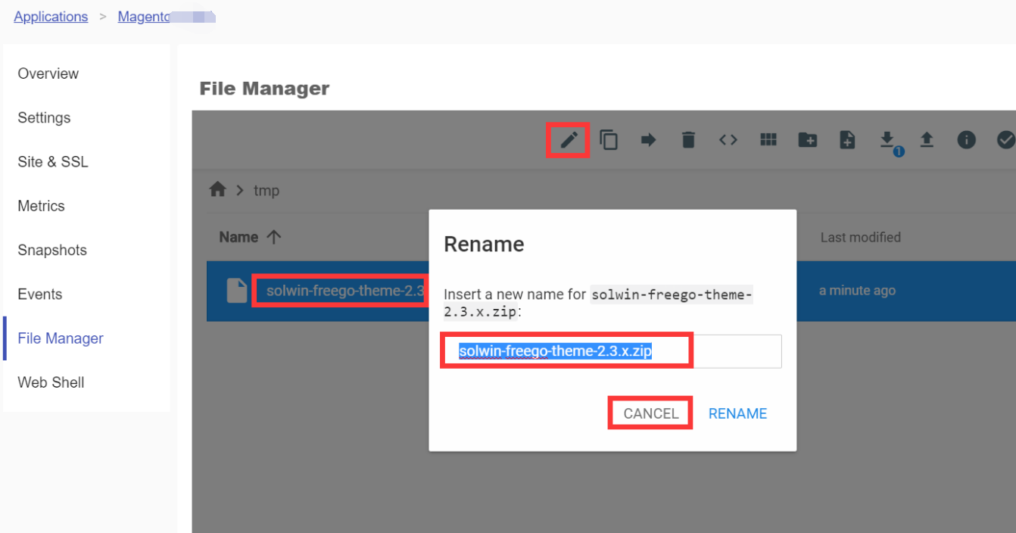Toggle the select-all checkmark icon
The height and width of the screenshot is (533, 1016).
click(1005, 140)
